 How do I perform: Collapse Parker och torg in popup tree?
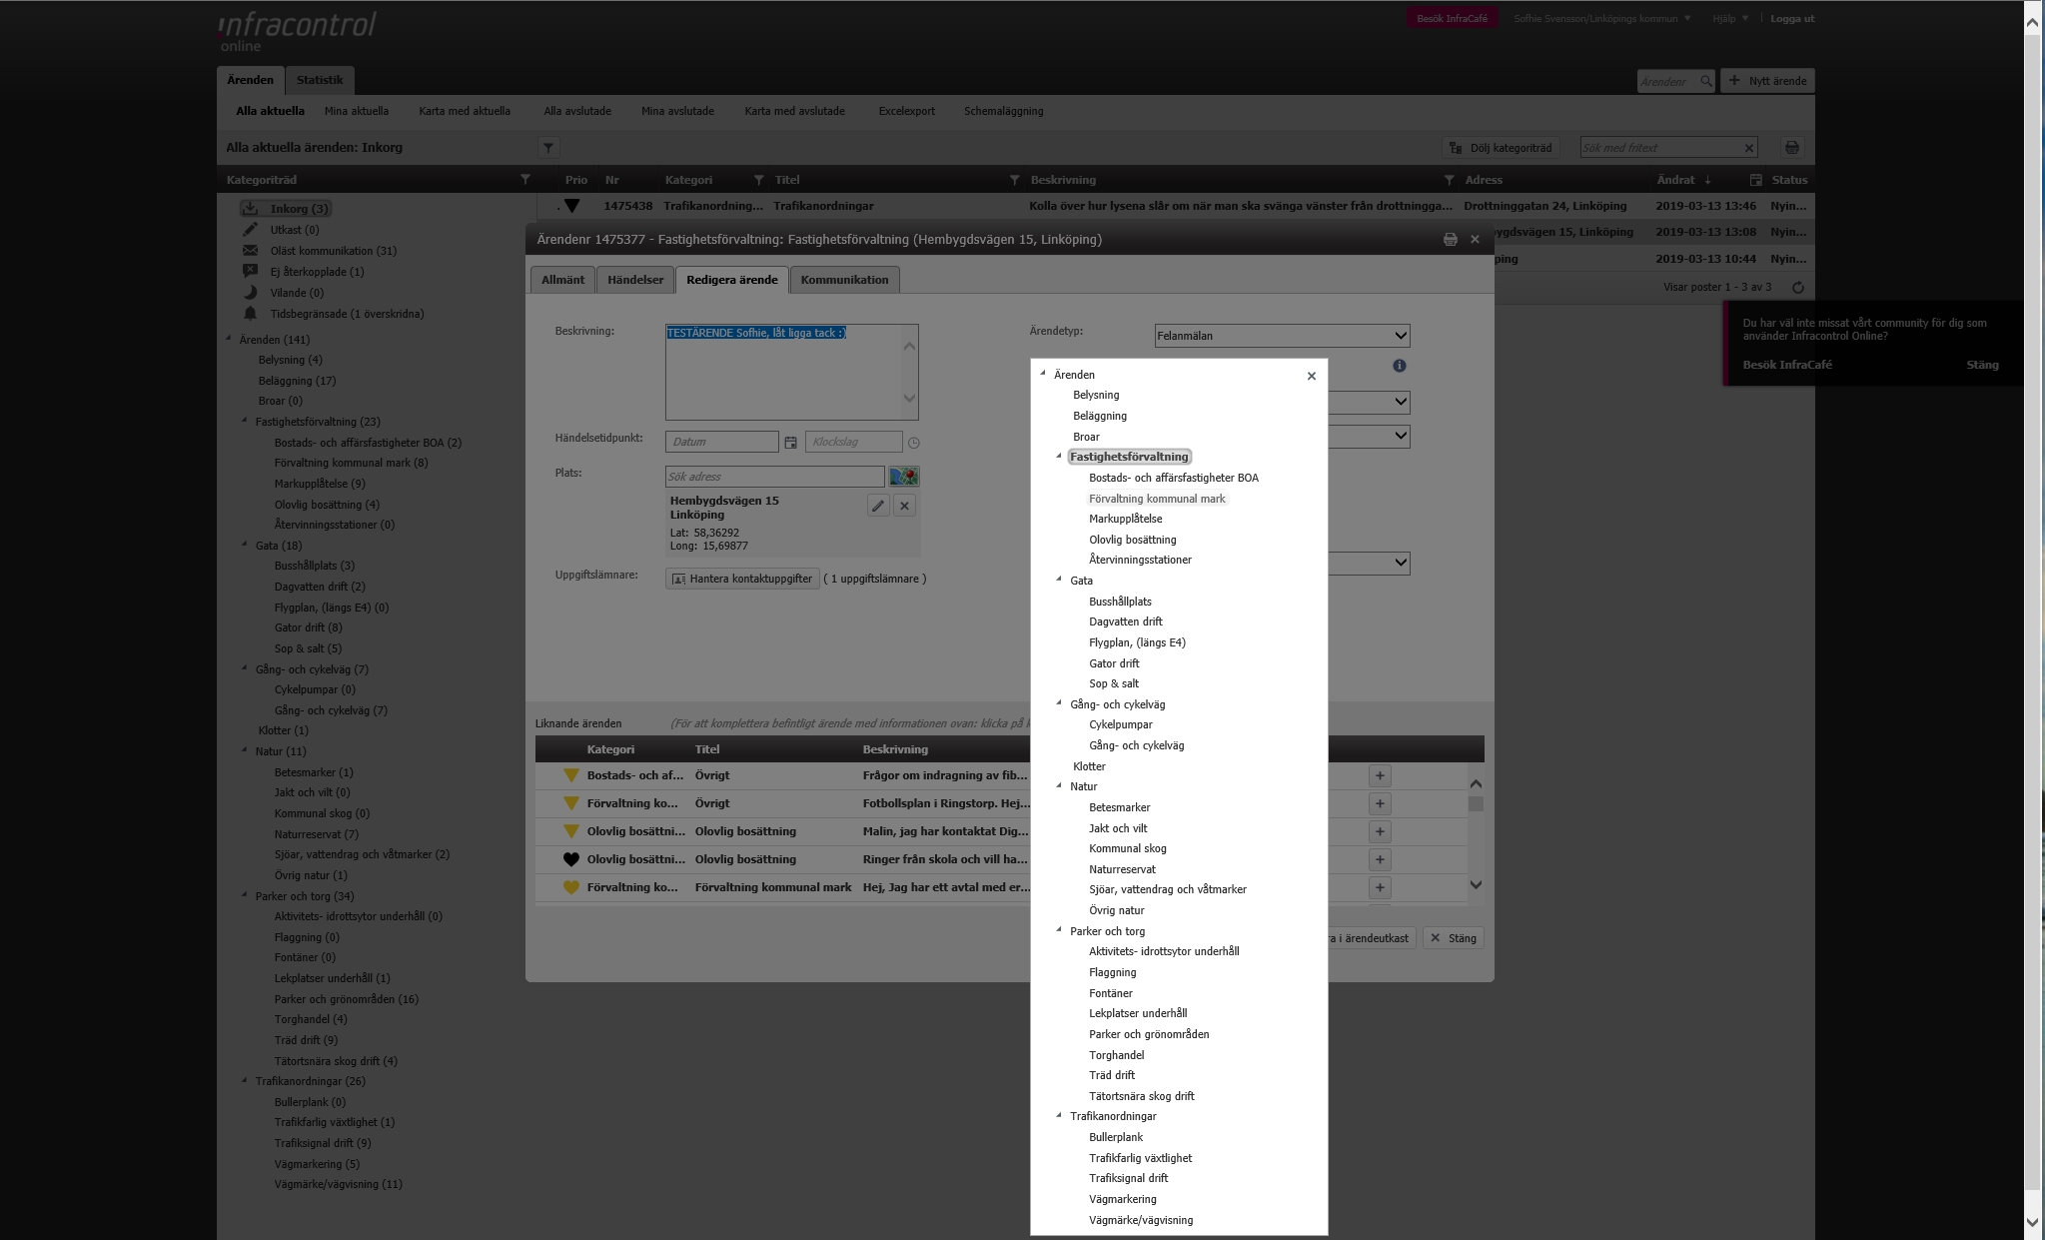pos(1060,930)
